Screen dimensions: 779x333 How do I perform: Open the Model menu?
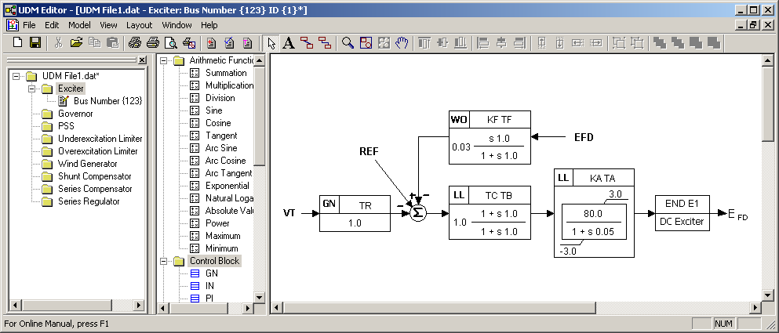(79, 25)
